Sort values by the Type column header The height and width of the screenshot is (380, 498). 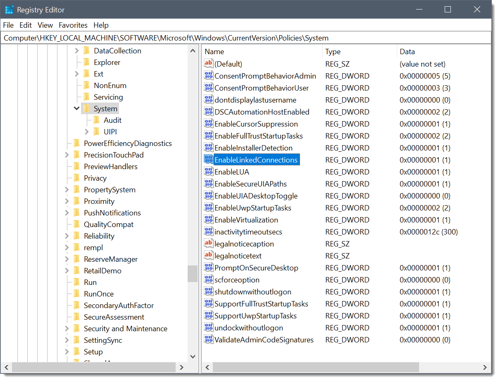tap(360, 52)
